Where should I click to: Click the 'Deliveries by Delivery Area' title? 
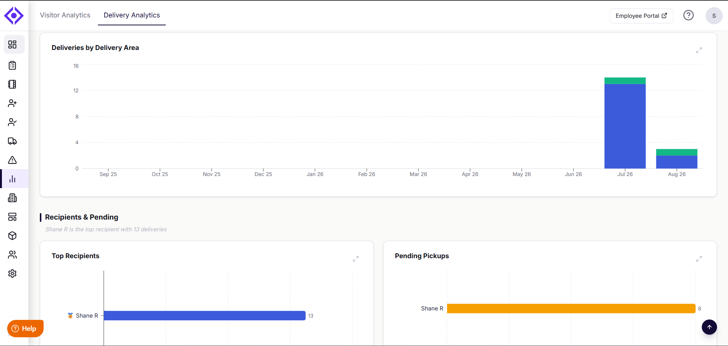(x=95, y=48)
